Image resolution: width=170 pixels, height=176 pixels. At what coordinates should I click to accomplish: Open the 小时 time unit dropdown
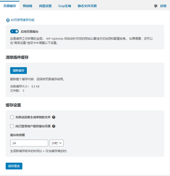point(56,143)
